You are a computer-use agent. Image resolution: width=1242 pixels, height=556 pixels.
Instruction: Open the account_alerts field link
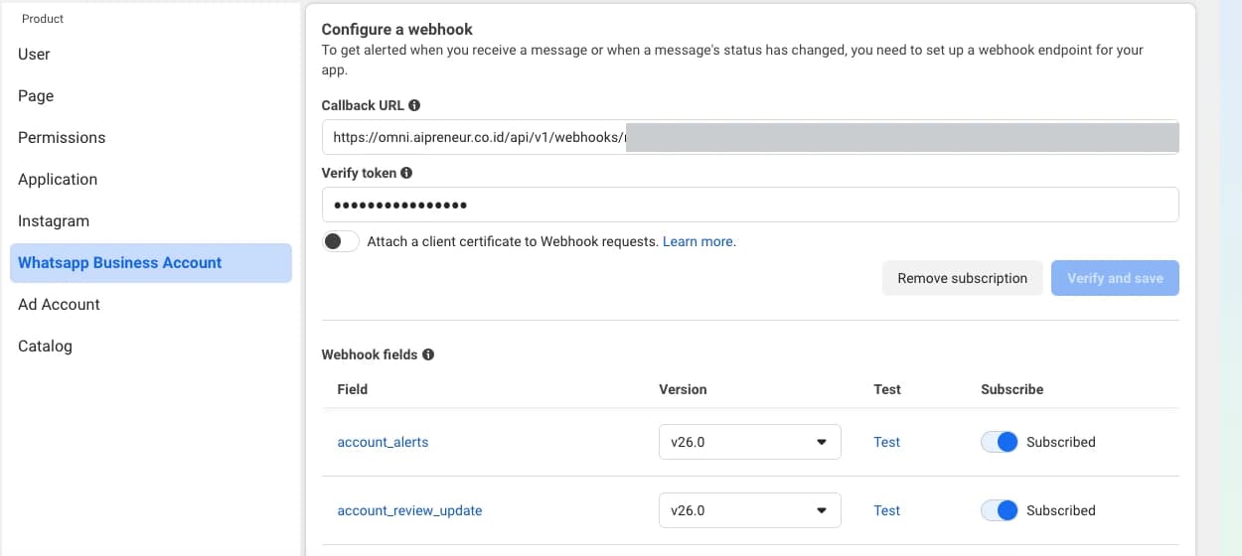pos(384,442)
